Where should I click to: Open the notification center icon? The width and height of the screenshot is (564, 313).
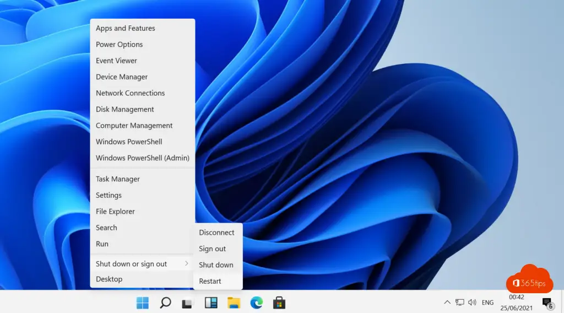(547, 303)
